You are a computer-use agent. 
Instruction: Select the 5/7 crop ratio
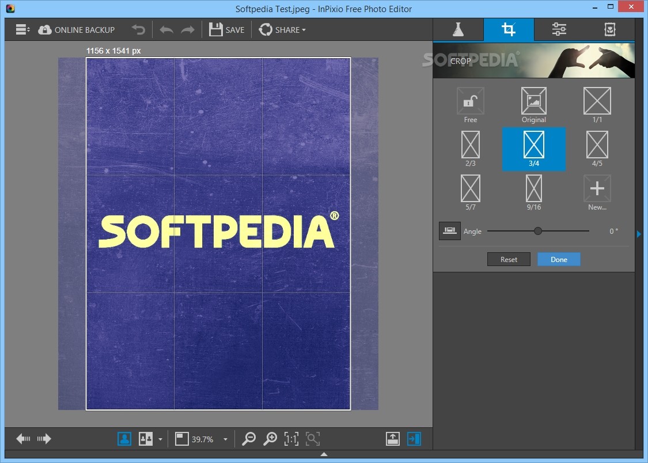click(x=470, y=192)
